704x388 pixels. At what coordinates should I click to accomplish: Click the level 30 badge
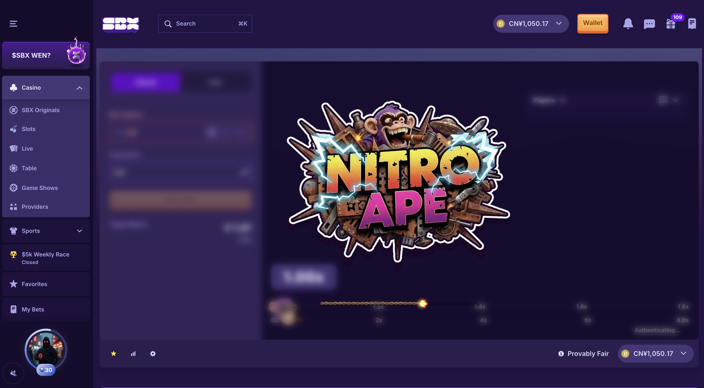46,370
